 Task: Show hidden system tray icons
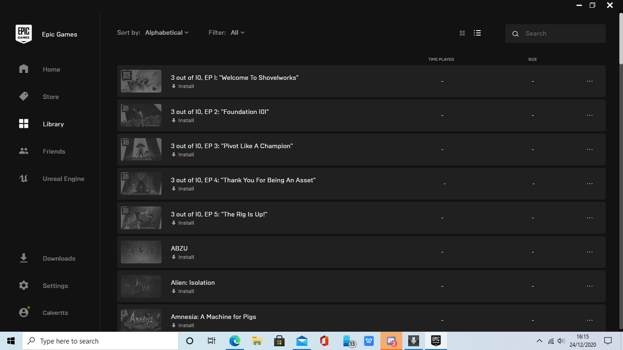(539, 341)
